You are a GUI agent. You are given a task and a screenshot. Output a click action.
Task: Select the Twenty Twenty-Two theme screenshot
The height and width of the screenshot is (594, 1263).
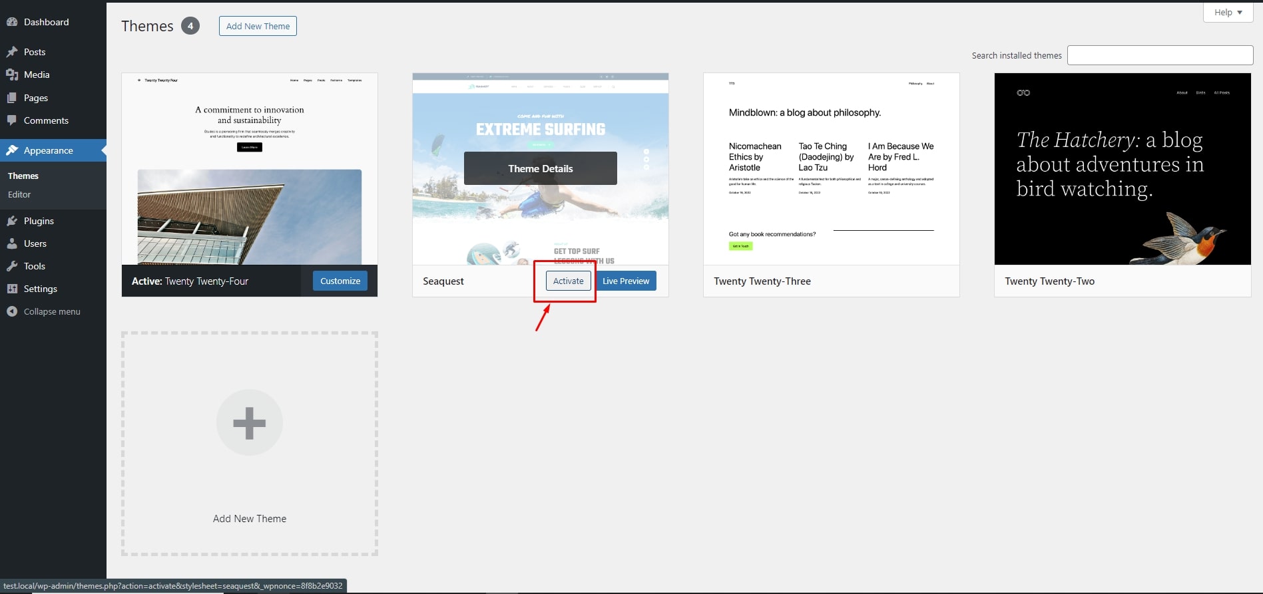click(1123, 169)
